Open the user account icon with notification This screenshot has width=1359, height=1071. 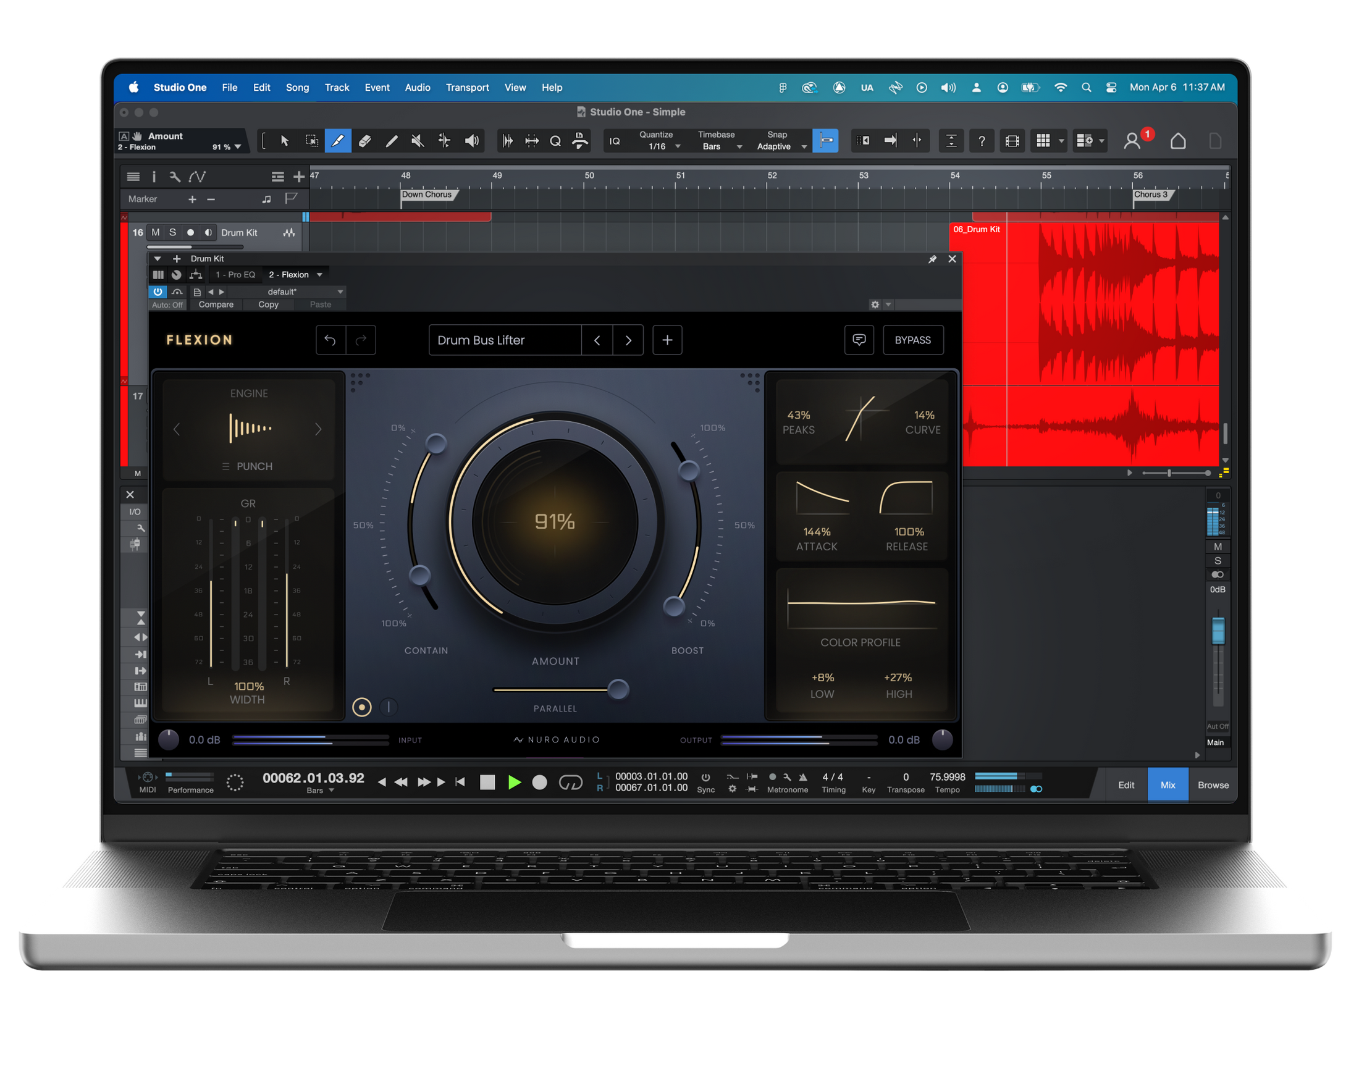click(x=1132, y=140)
